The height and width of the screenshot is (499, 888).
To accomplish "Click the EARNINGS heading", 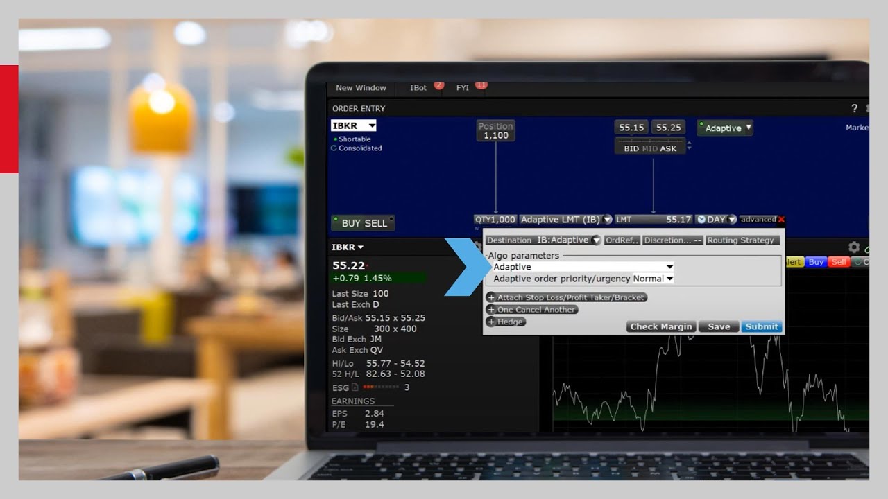I will 352,401.
